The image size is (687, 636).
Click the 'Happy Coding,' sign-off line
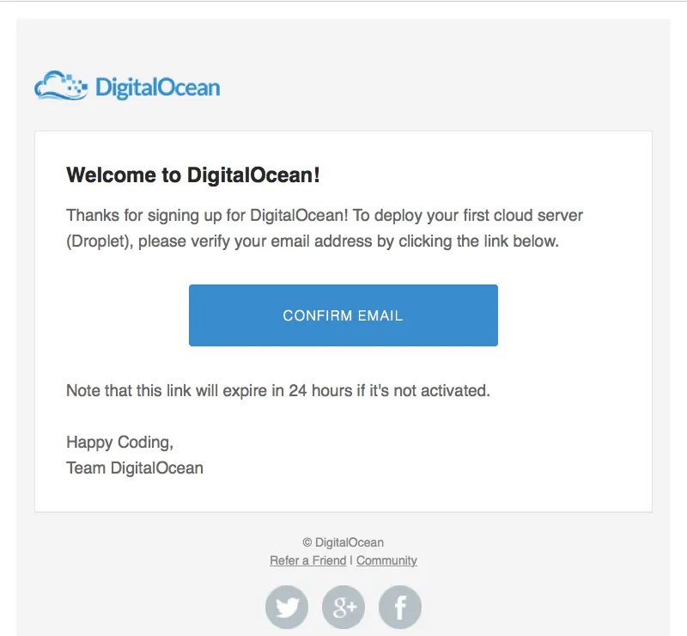[120, 443]
